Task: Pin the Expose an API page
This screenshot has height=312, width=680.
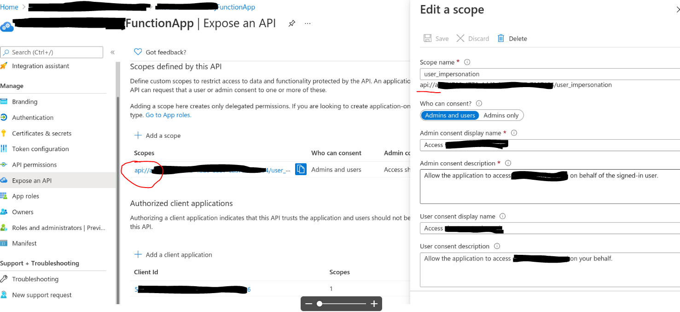Action: click(x=291, y=24)
